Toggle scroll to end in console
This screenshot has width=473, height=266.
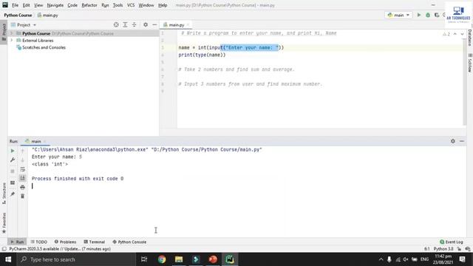(x=23, y=178)
